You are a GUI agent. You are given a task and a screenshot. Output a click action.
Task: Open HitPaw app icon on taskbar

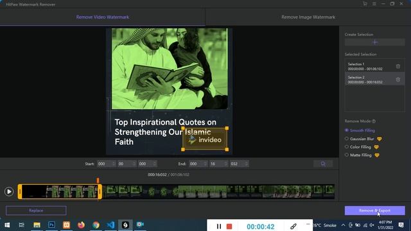pyautogui.click(x=125, y=225)
